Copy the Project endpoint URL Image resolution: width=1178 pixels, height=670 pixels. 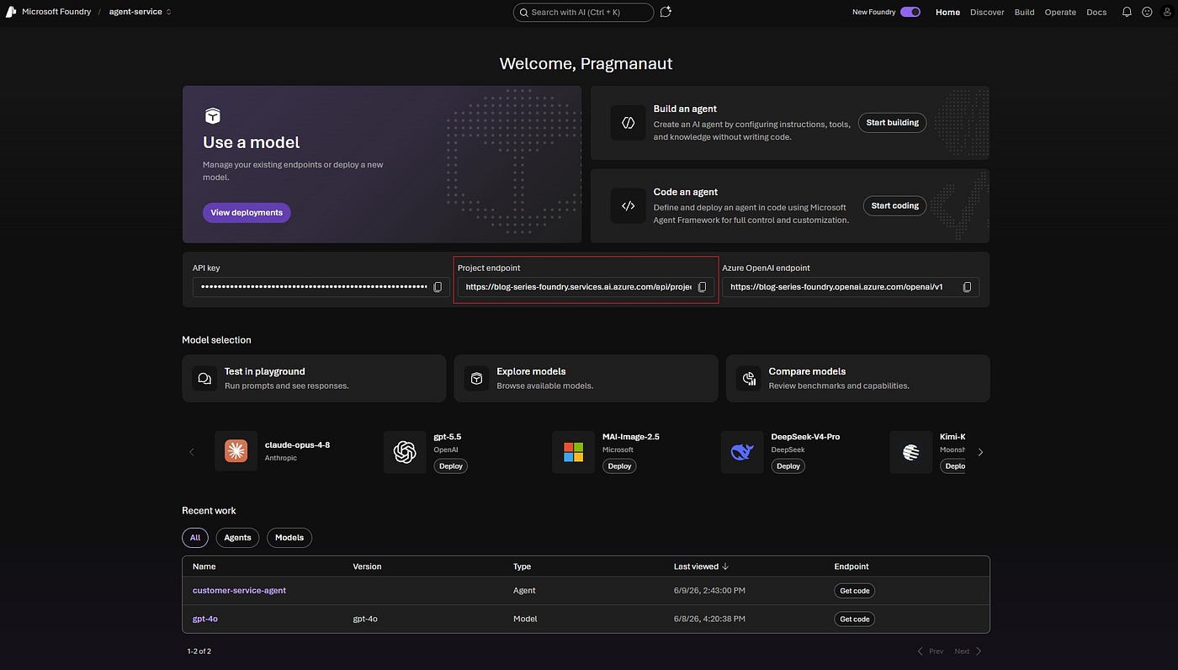[x=703, y=287]
